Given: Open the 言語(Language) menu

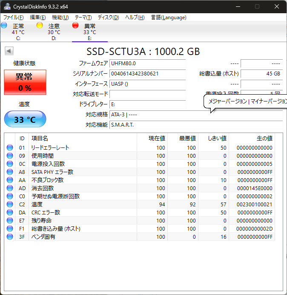Looking at the screenshot, I should (169, 17).
